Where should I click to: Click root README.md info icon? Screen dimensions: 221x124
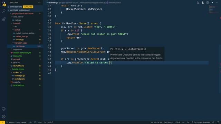pyautogui.click(x=11, y=66)
